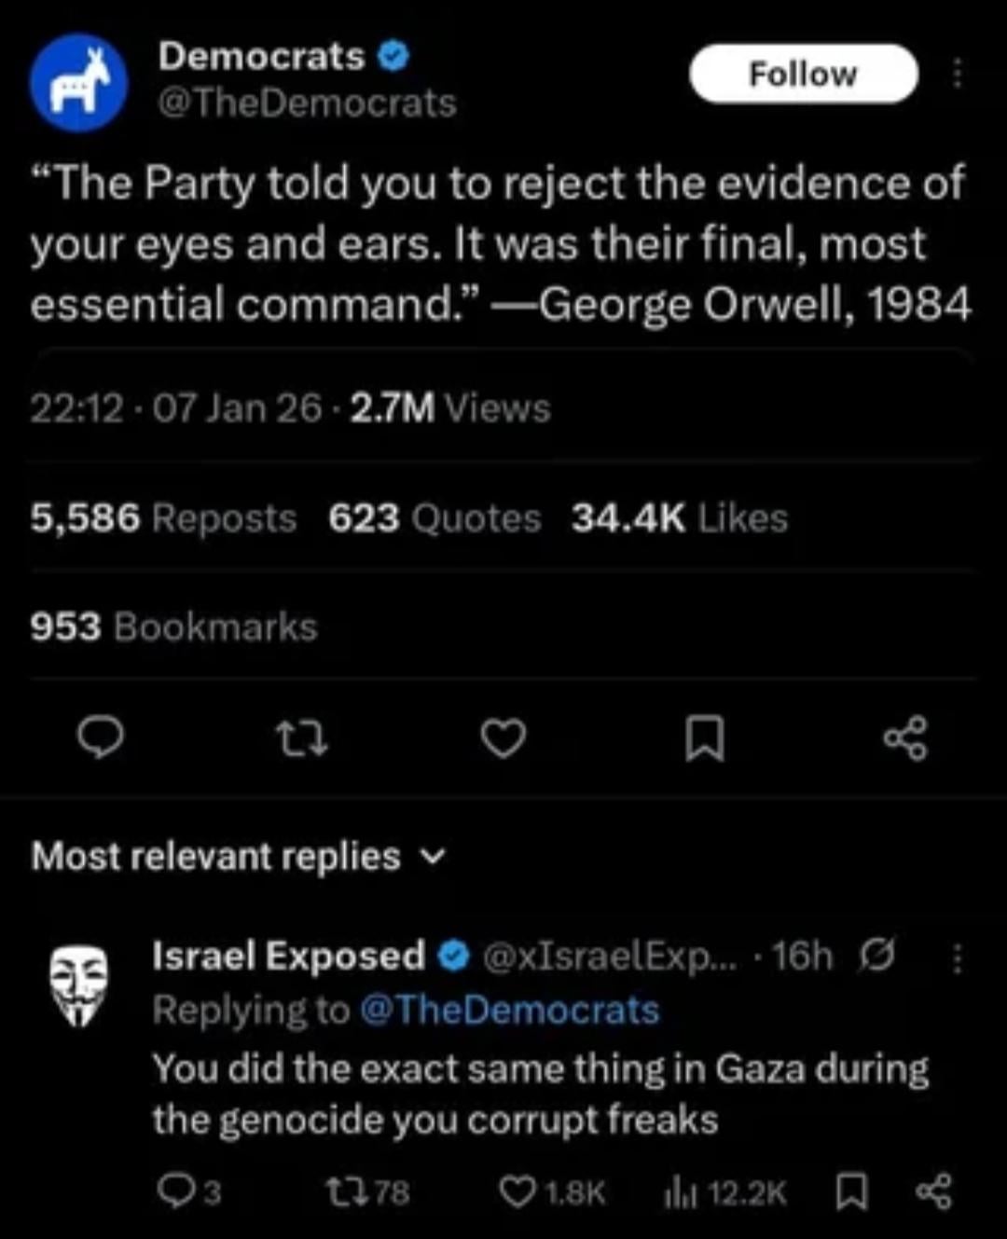Open the Israel Exposed reply's more menu

[957, 957]
